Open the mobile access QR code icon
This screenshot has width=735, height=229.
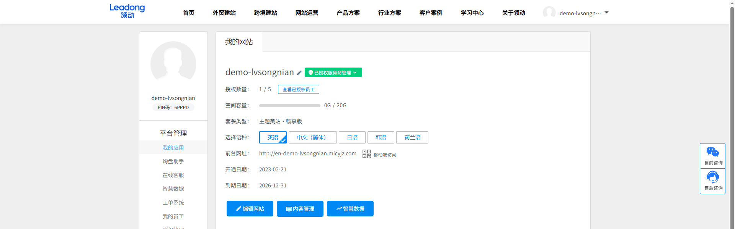tap(366, 154)
